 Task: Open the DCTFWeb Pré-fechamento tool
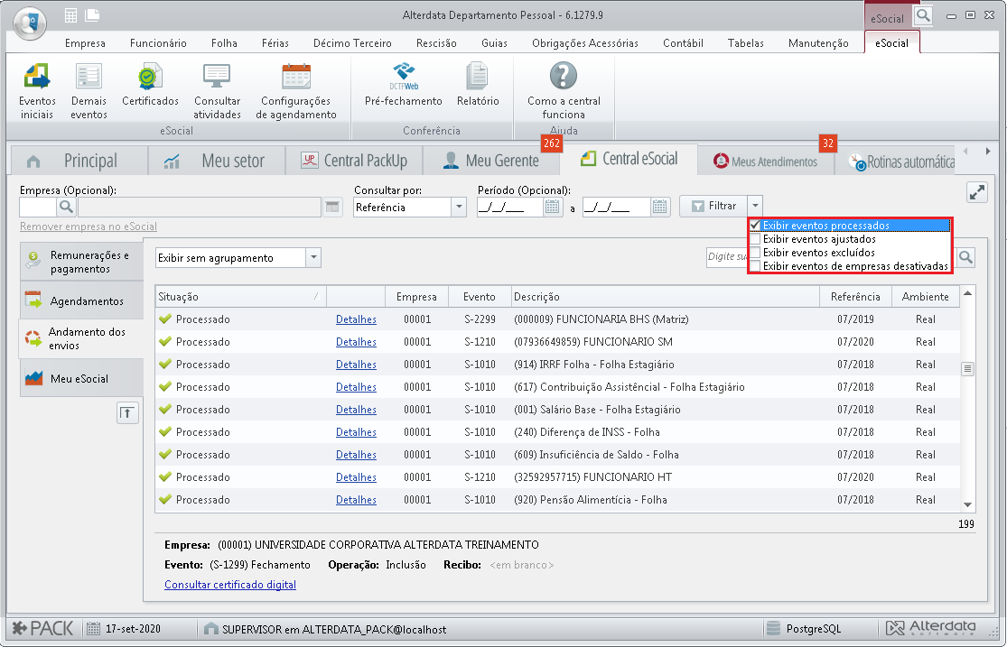point(404,85)
